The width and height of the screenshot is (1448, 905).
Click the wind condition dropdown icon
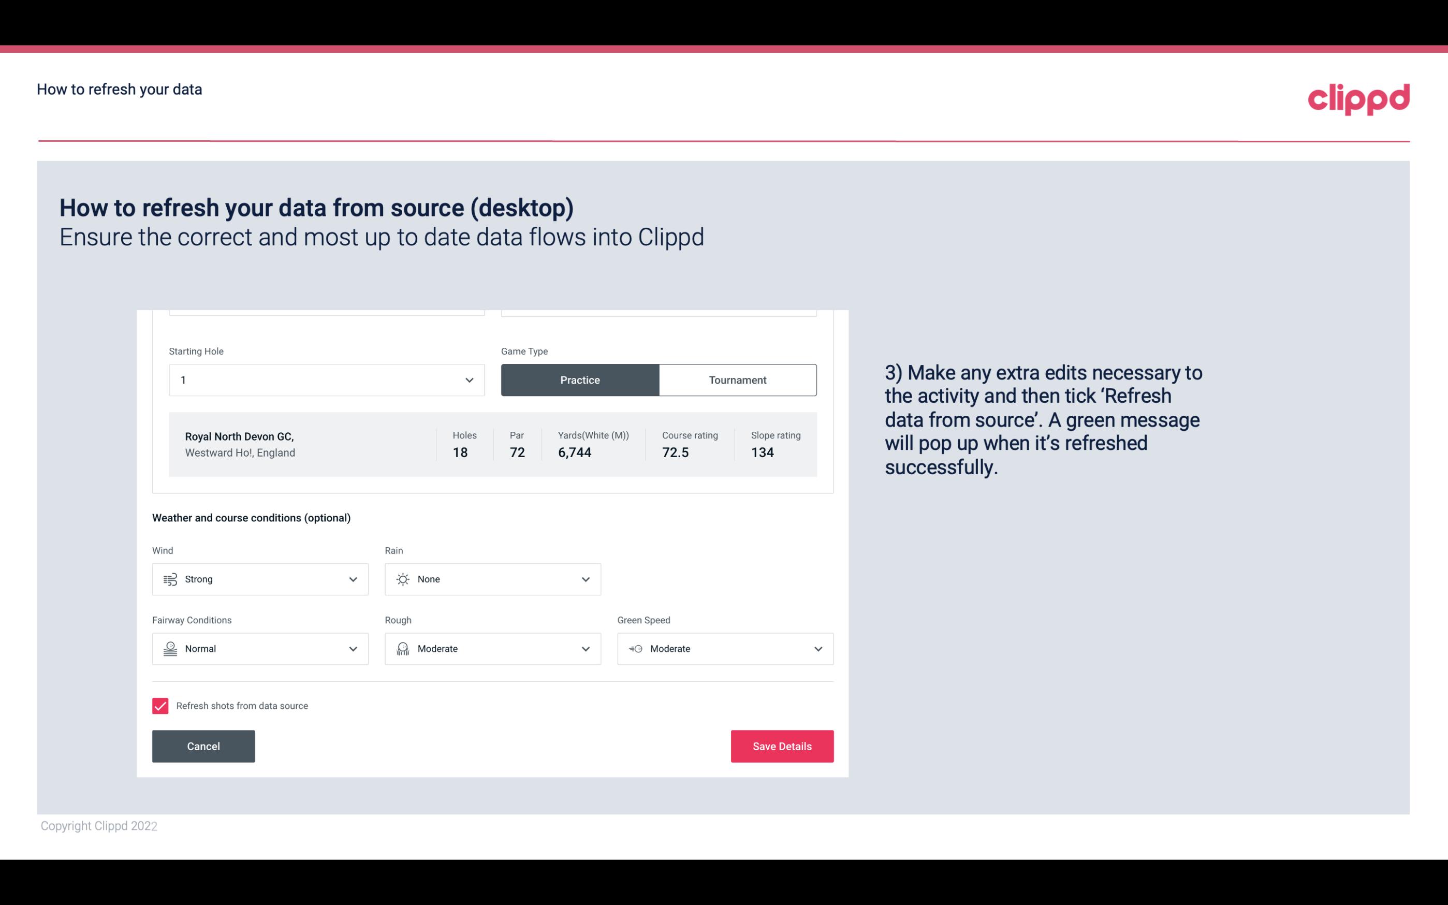(353, 579)
